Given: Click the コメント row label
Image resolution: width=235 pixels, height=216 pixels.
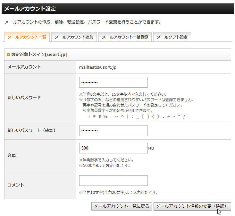Looking at the screenshot, I should pos(16,185).
